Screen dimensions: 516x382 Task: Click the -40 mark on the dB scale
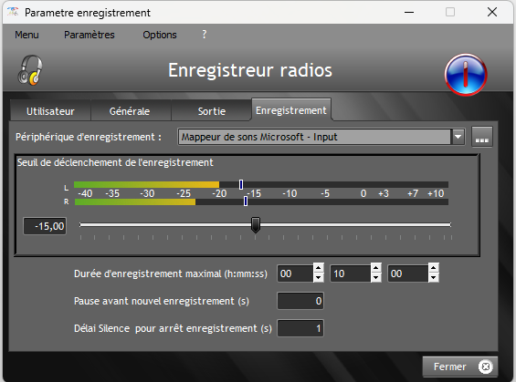[x=85, y=193]
